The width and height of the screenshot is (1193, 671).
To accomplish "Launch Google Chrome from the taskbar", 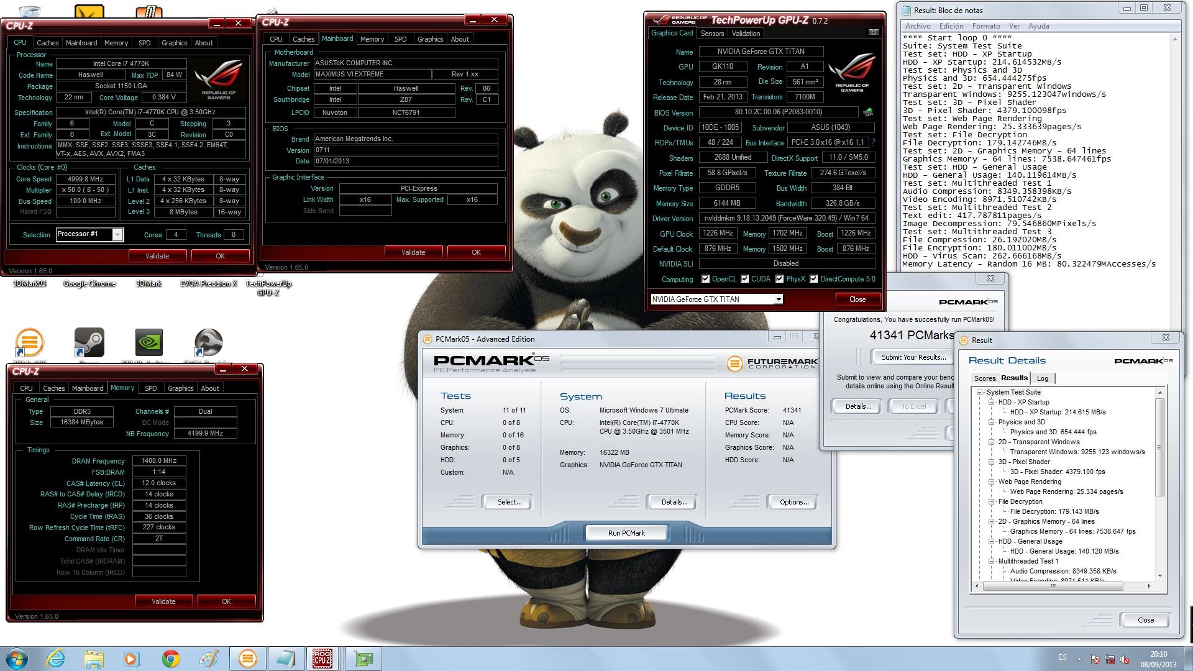I will tap(170, 659).
